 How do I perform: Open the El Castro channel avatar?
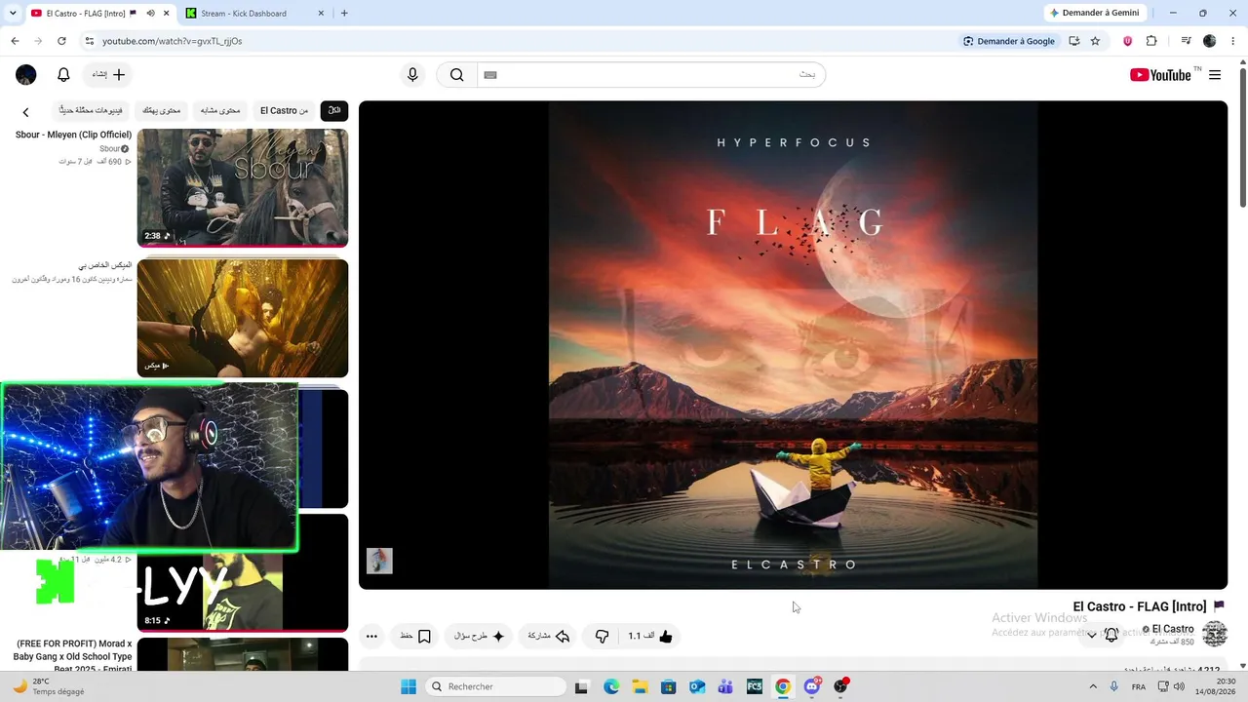click(1215, 634)
